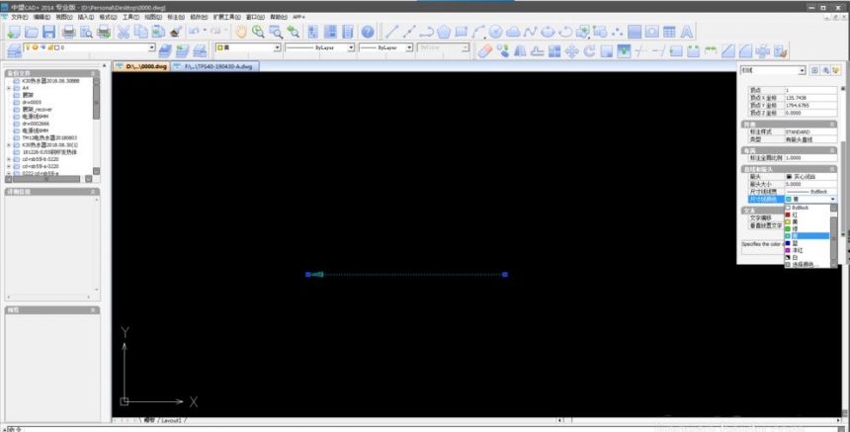Viewport: 850px width, 432px height.
Task: Click the Help question mark icon
Action: pyautogui.click(x=367, y=32)
